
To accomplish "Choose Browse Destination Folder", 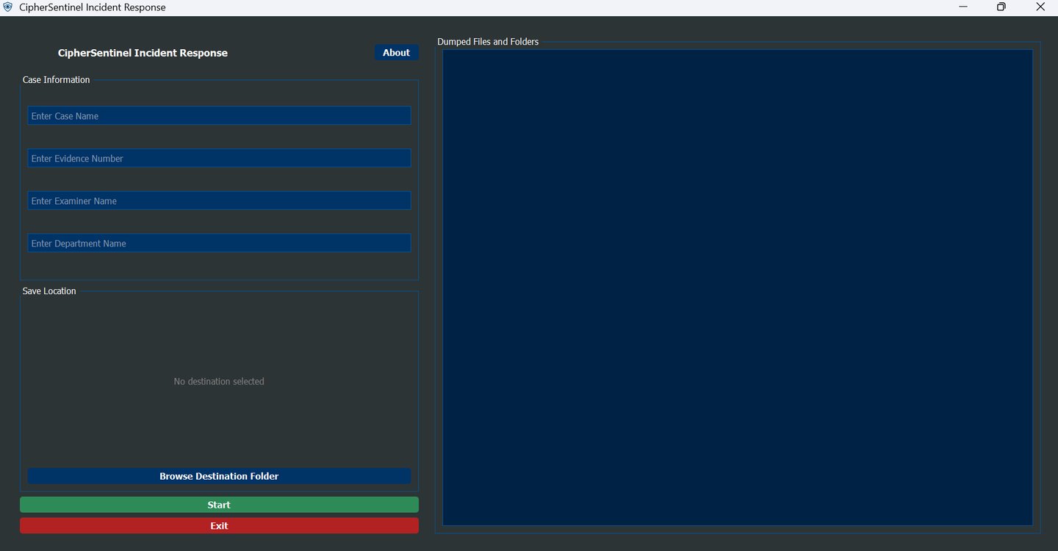I will 219,476.
